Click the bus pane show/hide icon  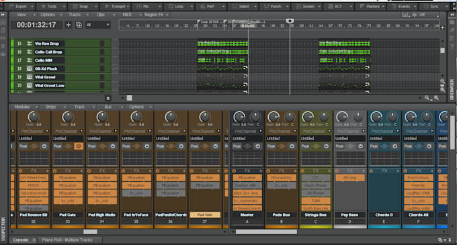pos(108,98)
